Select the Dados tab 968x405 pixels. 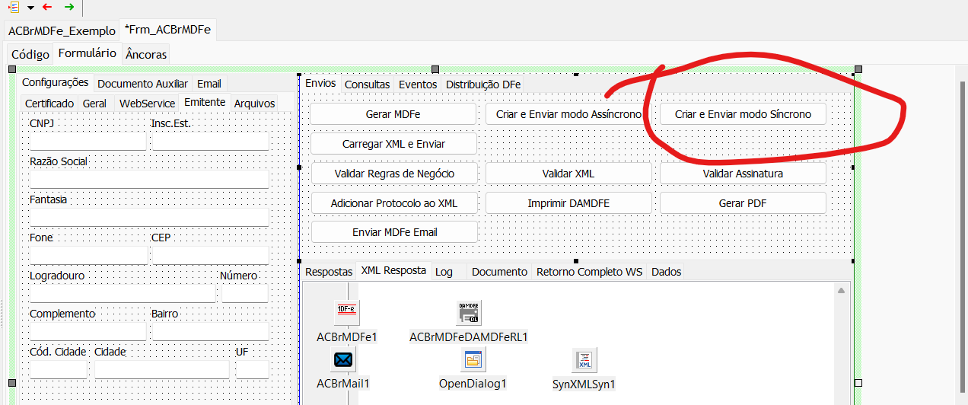667,272
